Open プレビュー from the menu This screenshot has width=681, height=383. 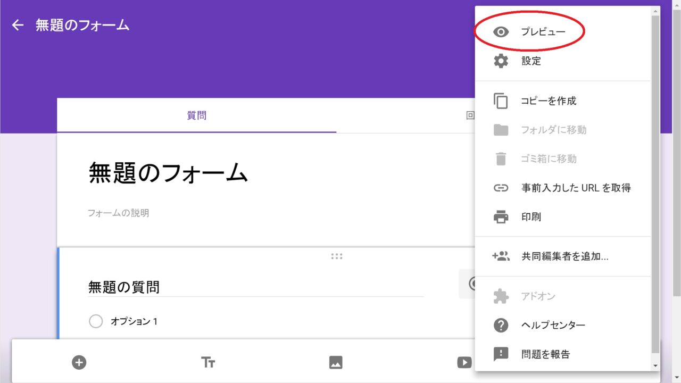(x=543, y=32)
